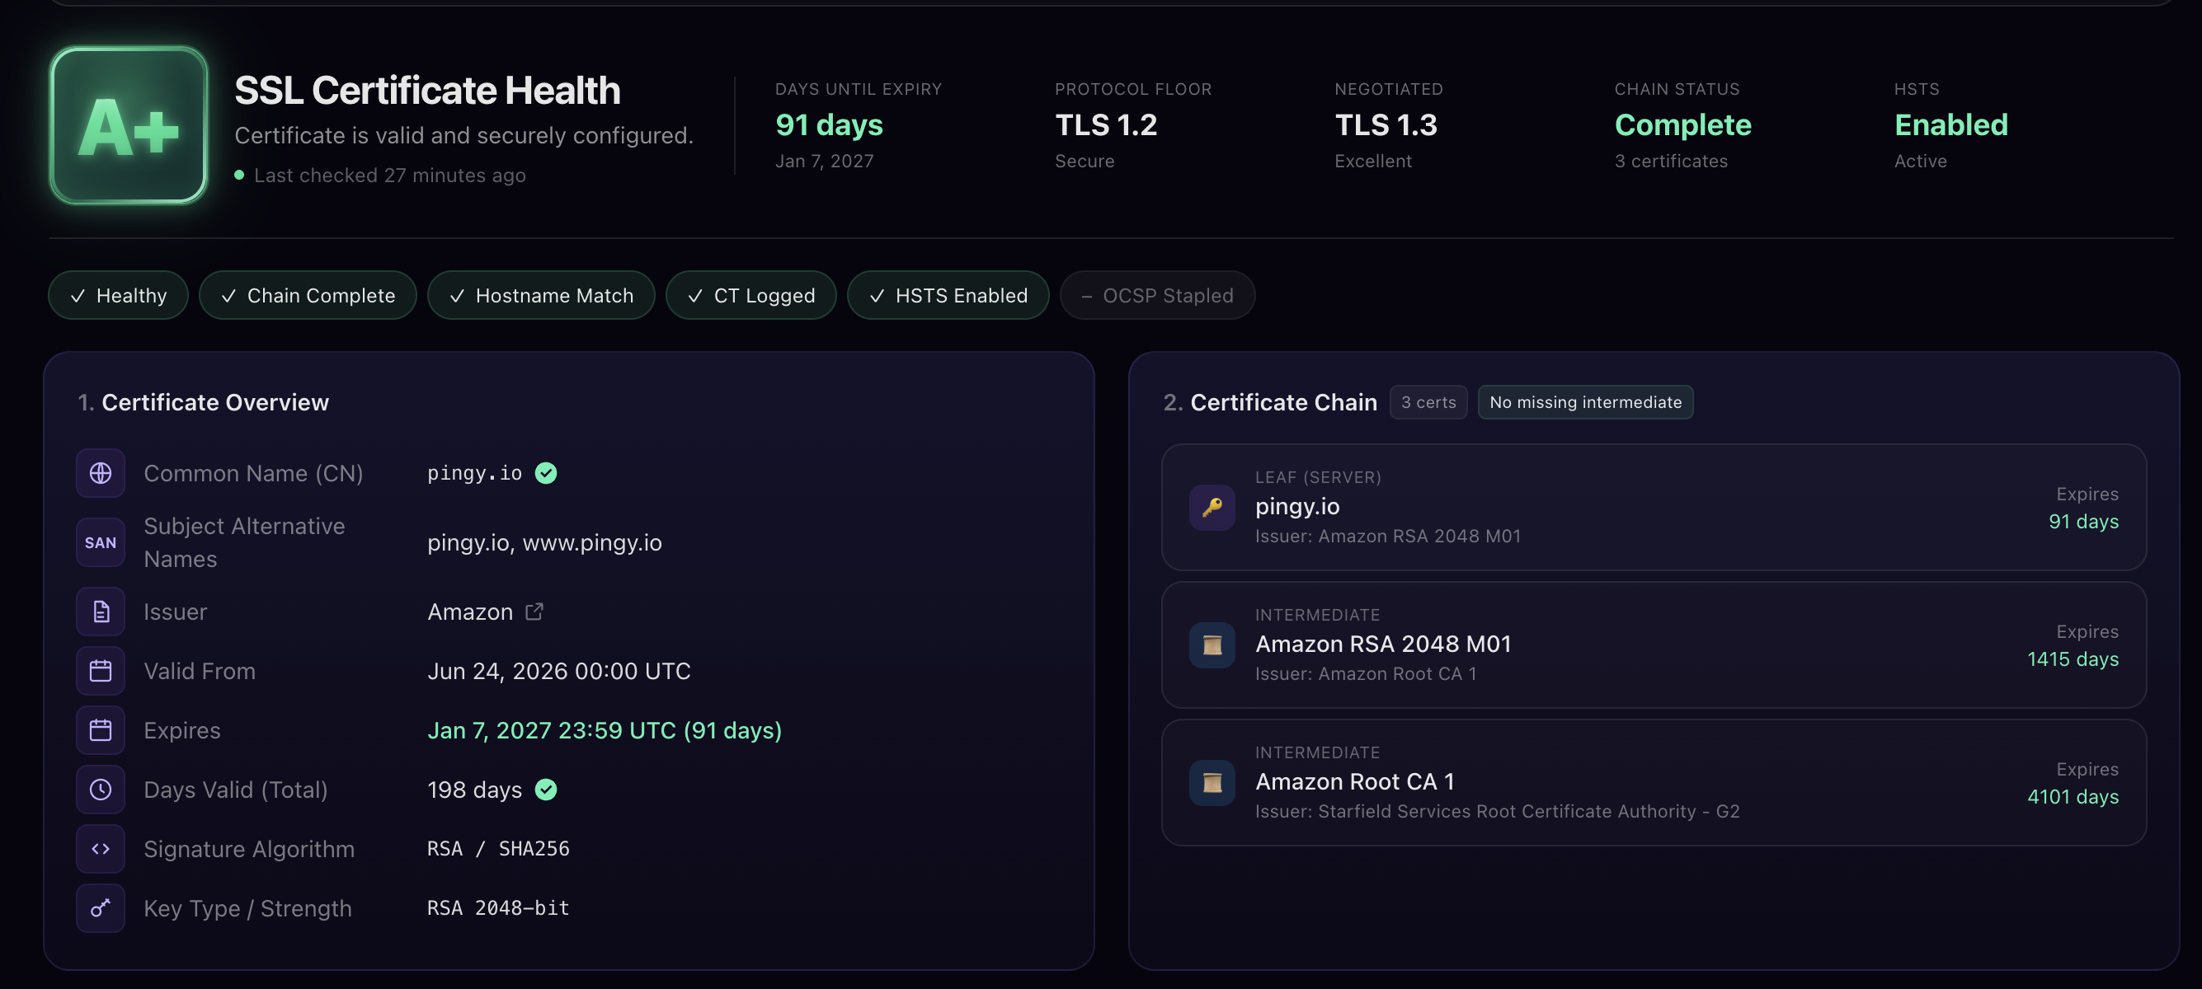Viewport: 2202px width, 989px height.
Task: Click the 3 certs badge
Action: pos(1428,402)
